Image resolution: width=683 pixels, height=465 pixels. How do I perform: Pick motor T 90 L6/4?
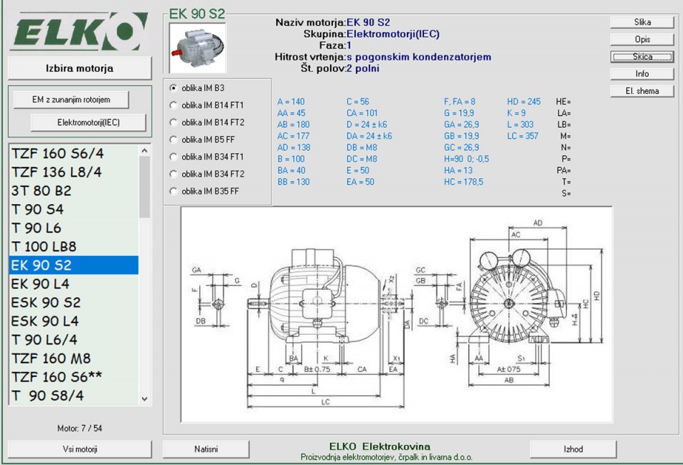coord(73,340)
